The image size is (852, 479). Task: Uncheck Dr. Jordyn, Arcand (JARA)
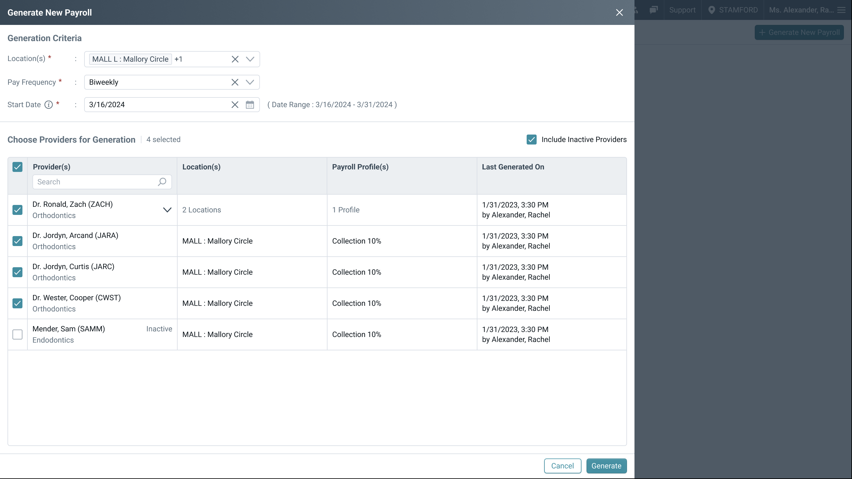(x=17, y=241)
